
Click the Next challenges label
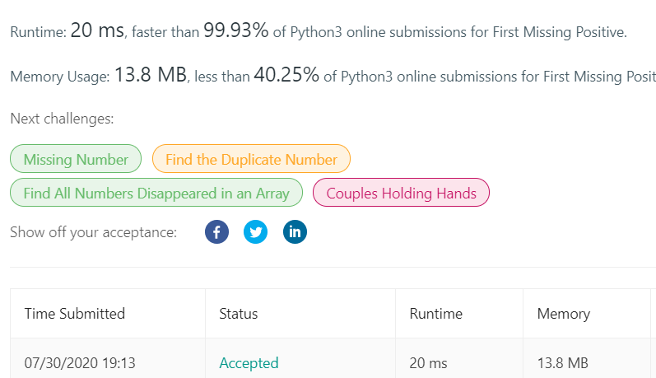[x=62, y=119]
